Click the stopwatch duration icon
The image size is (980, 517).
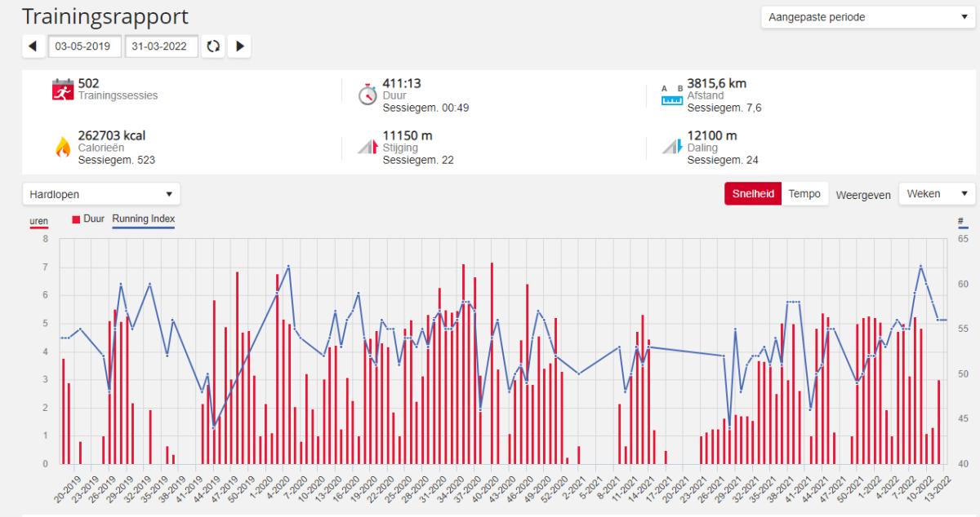[x=367, y=95]
